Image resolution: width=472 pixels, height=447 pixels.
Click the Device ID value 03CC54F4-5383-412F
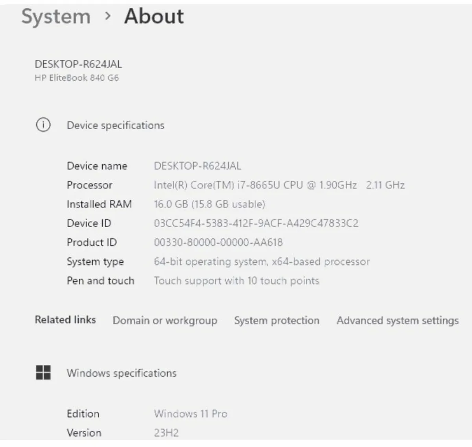click(256, 223)
